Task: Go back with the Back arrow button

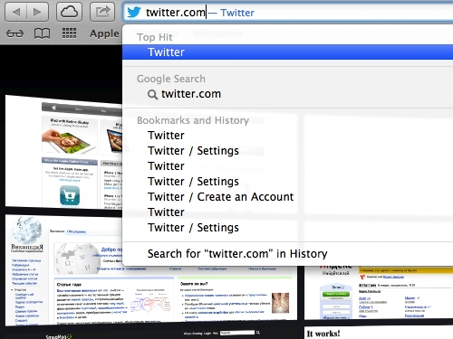Action: [15, 12]
